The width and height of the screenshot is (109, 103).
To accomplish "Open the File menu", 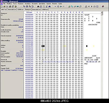I will click(4, 4).
